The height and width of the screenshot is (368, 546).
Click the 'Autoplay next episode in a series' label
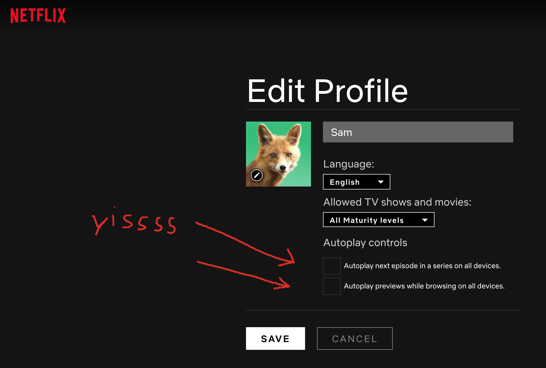(x=422, y=266)
